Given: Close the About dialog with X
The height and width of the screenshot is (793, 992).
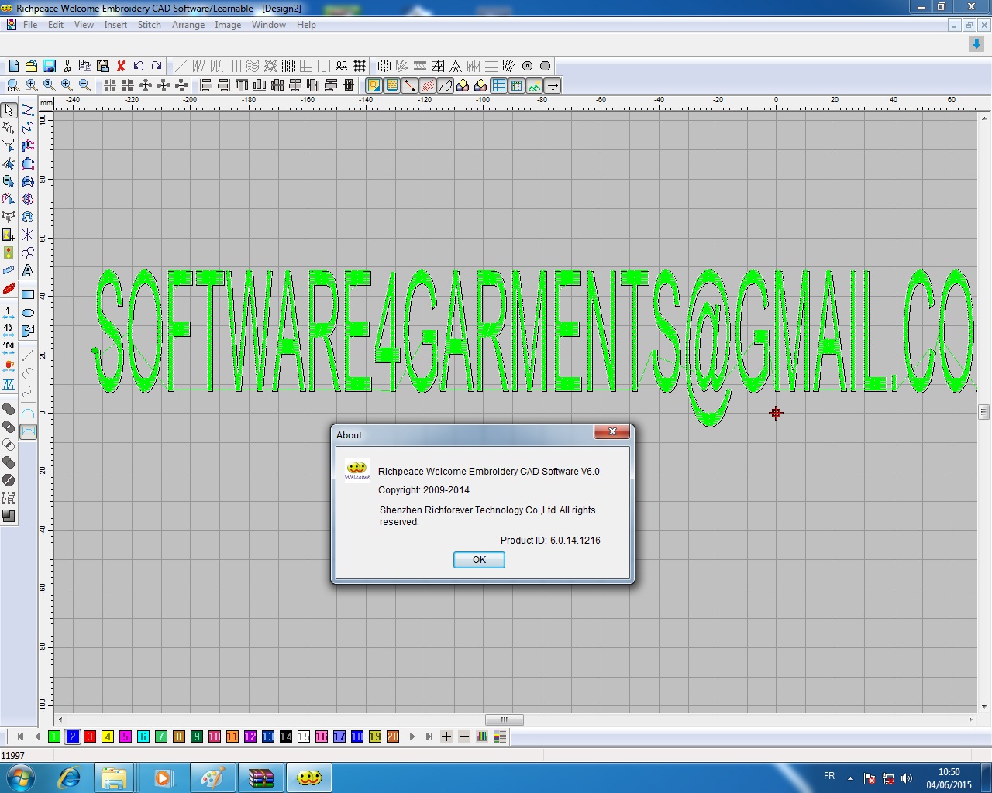Looking at the screenshot, I should pos(611,431).
